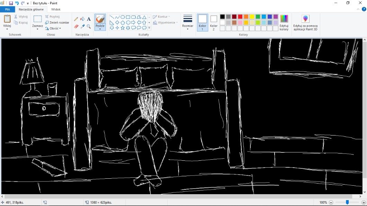Undo the last action
367x206 pixels.
[x=17, y=3]
